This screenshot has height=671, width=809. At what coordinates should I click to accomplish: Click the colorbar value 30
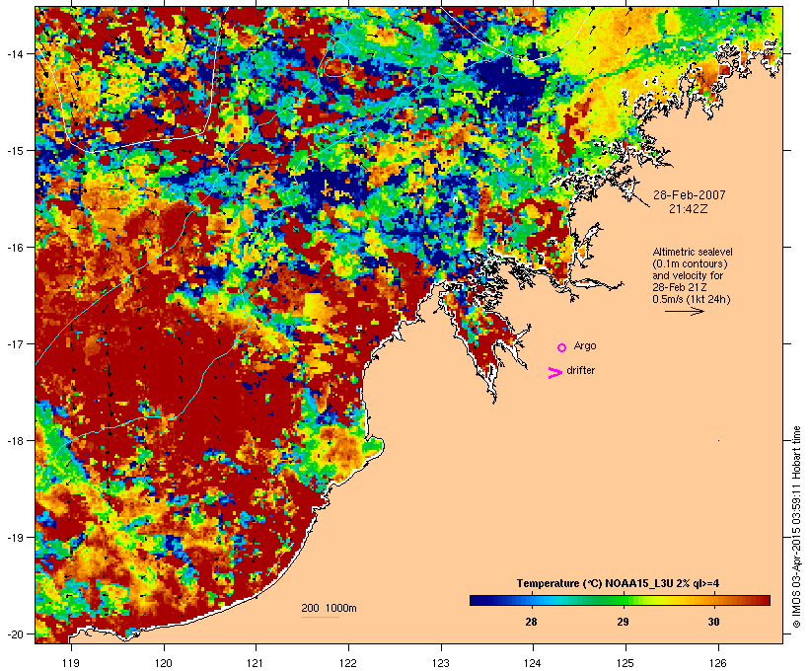(x=713, y=622)
